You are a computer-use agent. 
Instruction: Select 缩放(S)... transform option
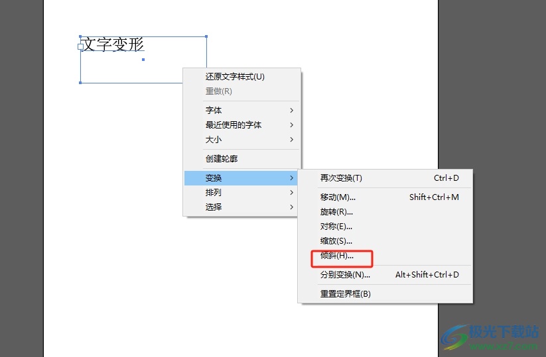[385, 241]
